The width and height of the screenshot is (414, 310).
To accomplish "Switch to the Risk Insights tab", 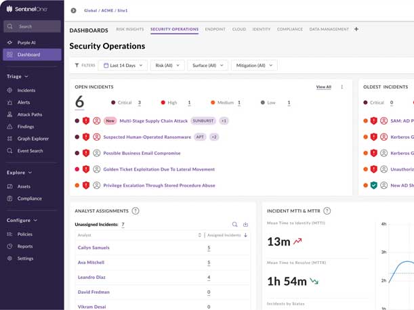I will tap(129, 30).
